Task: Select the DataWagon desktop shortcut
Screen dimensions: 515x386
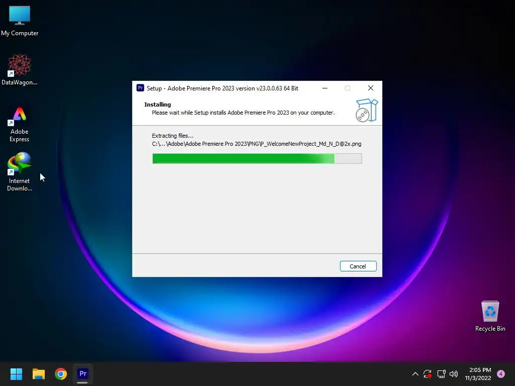Action: [20, 69]
